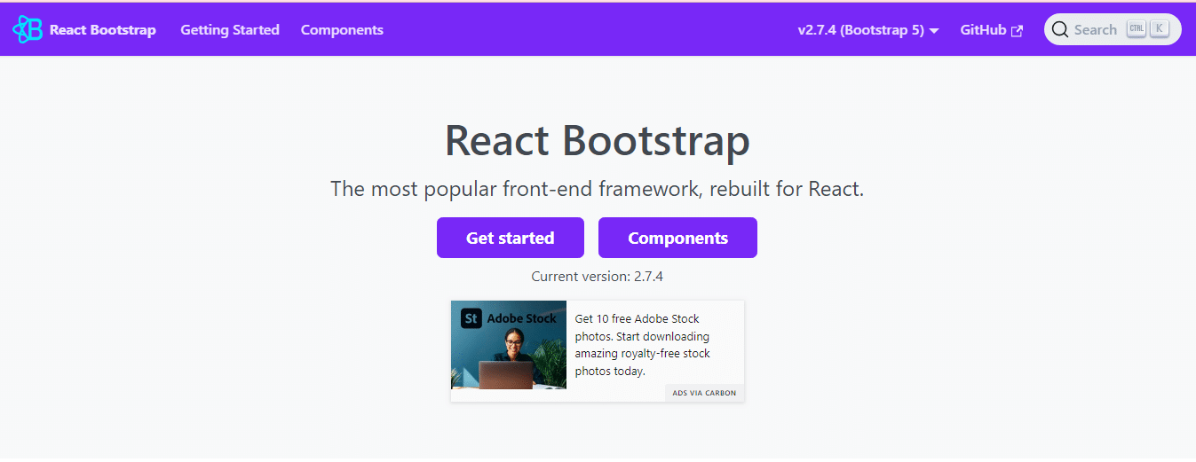1196x462 pixels.
Task: Open the Get 10 free Adobe Stock ad text
Action: [x=643, y=345]
